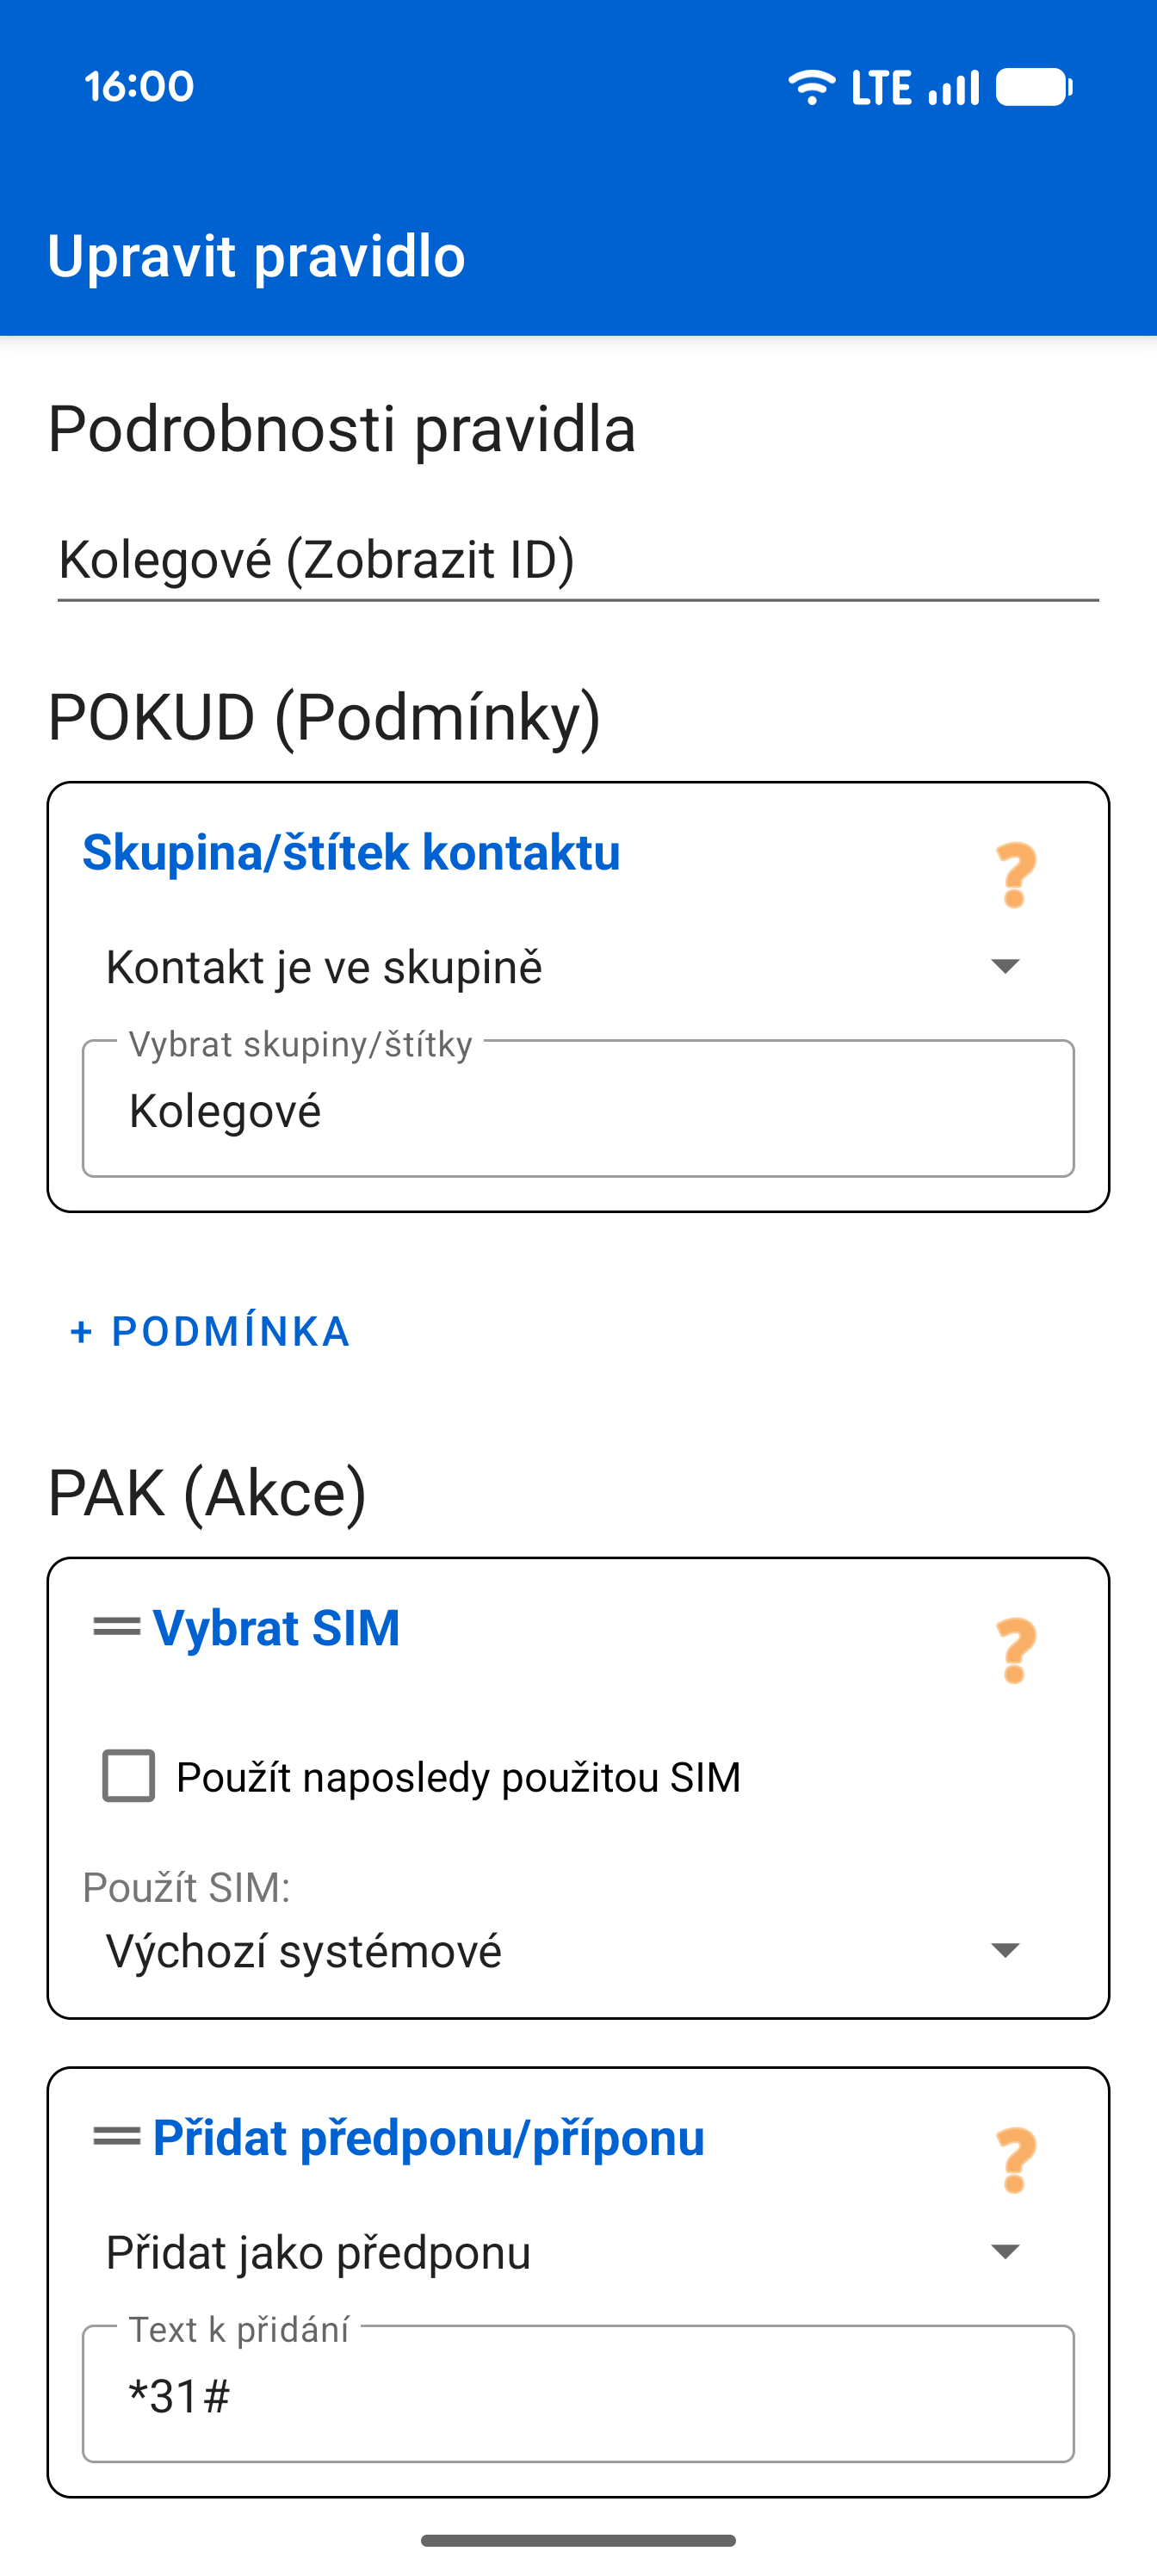
Task: Tap the help icon for Vybrat SIM
Action: 1015,1651
